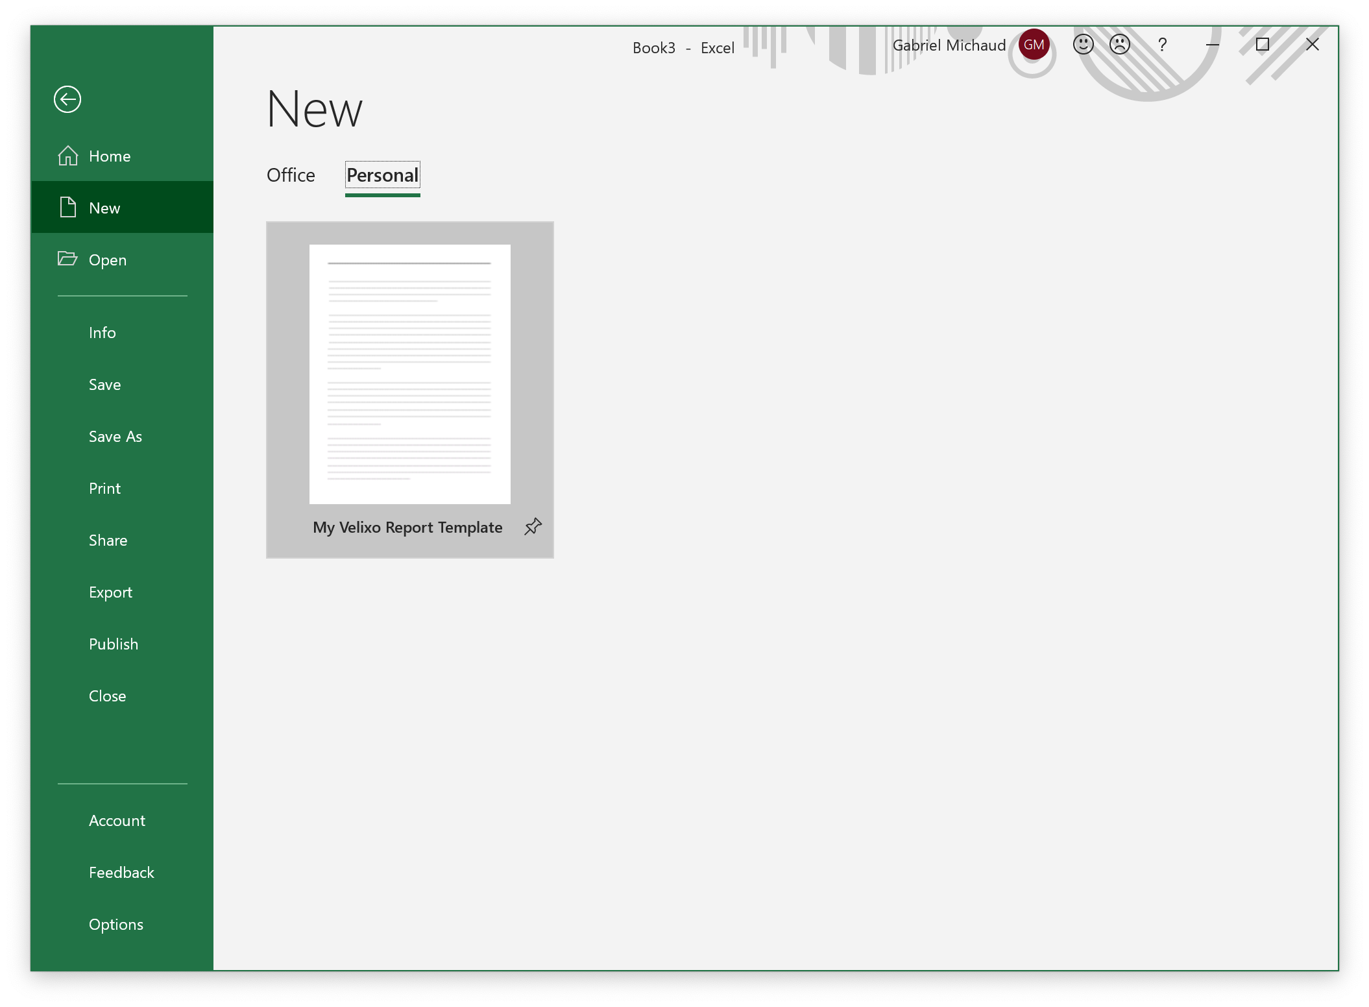
Task: Select New in the sidebar
Action: (122, 208)
